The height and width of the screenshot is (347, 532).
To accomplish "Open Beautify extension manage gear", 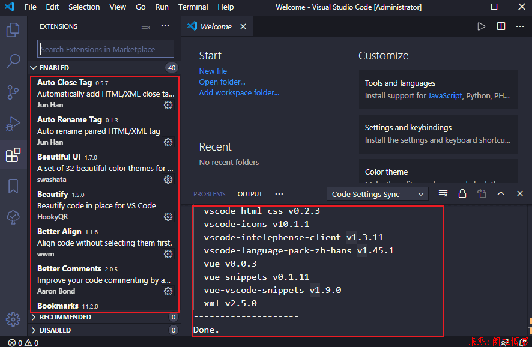I will [168, 217].
